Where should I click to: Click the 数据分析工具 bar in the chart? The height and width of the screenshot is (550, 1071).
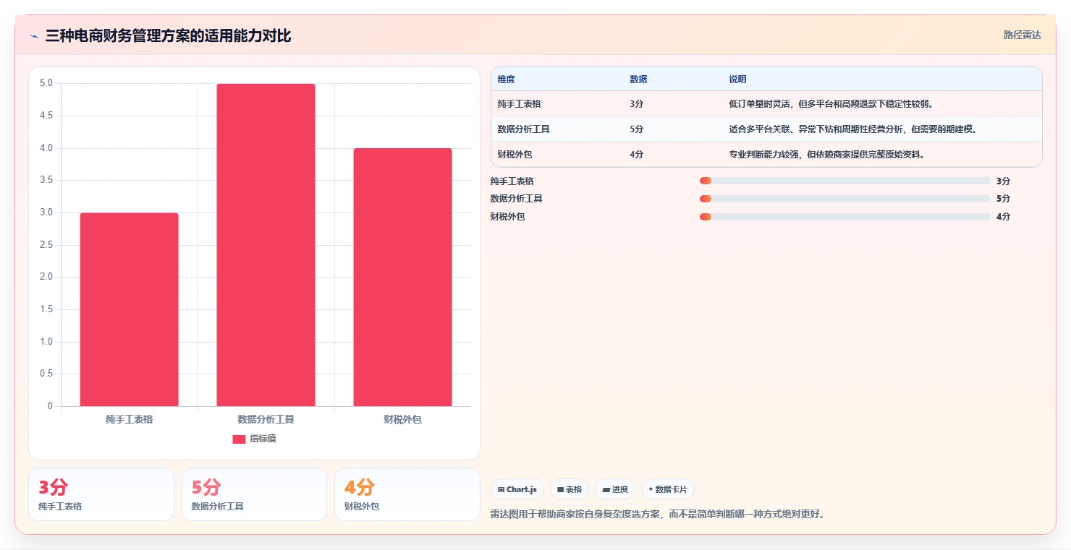tap(266, 245)
